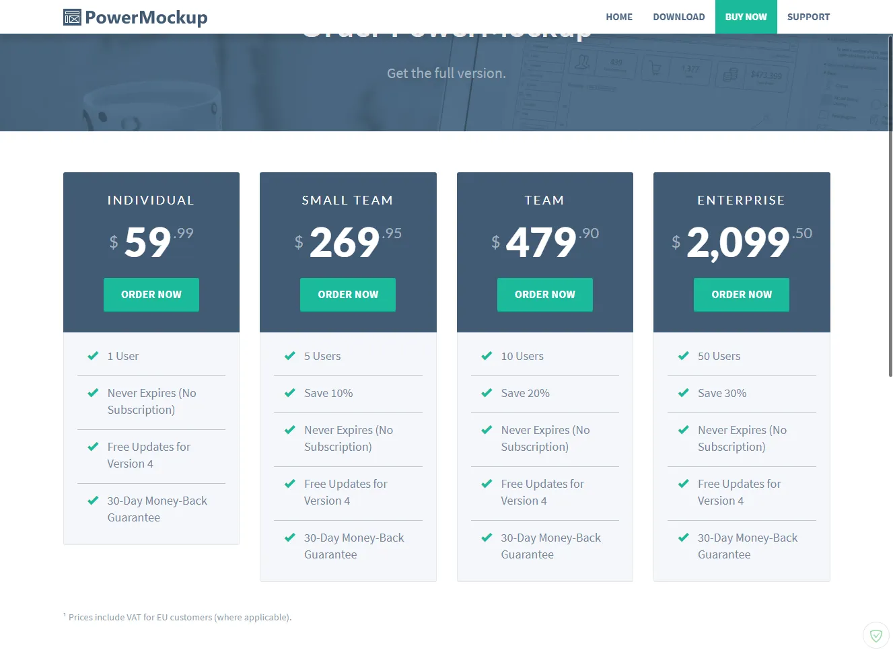This screenshot has height=652, width=893.
Task: Click the Individual plan heading
Action: tap(151, 200)
